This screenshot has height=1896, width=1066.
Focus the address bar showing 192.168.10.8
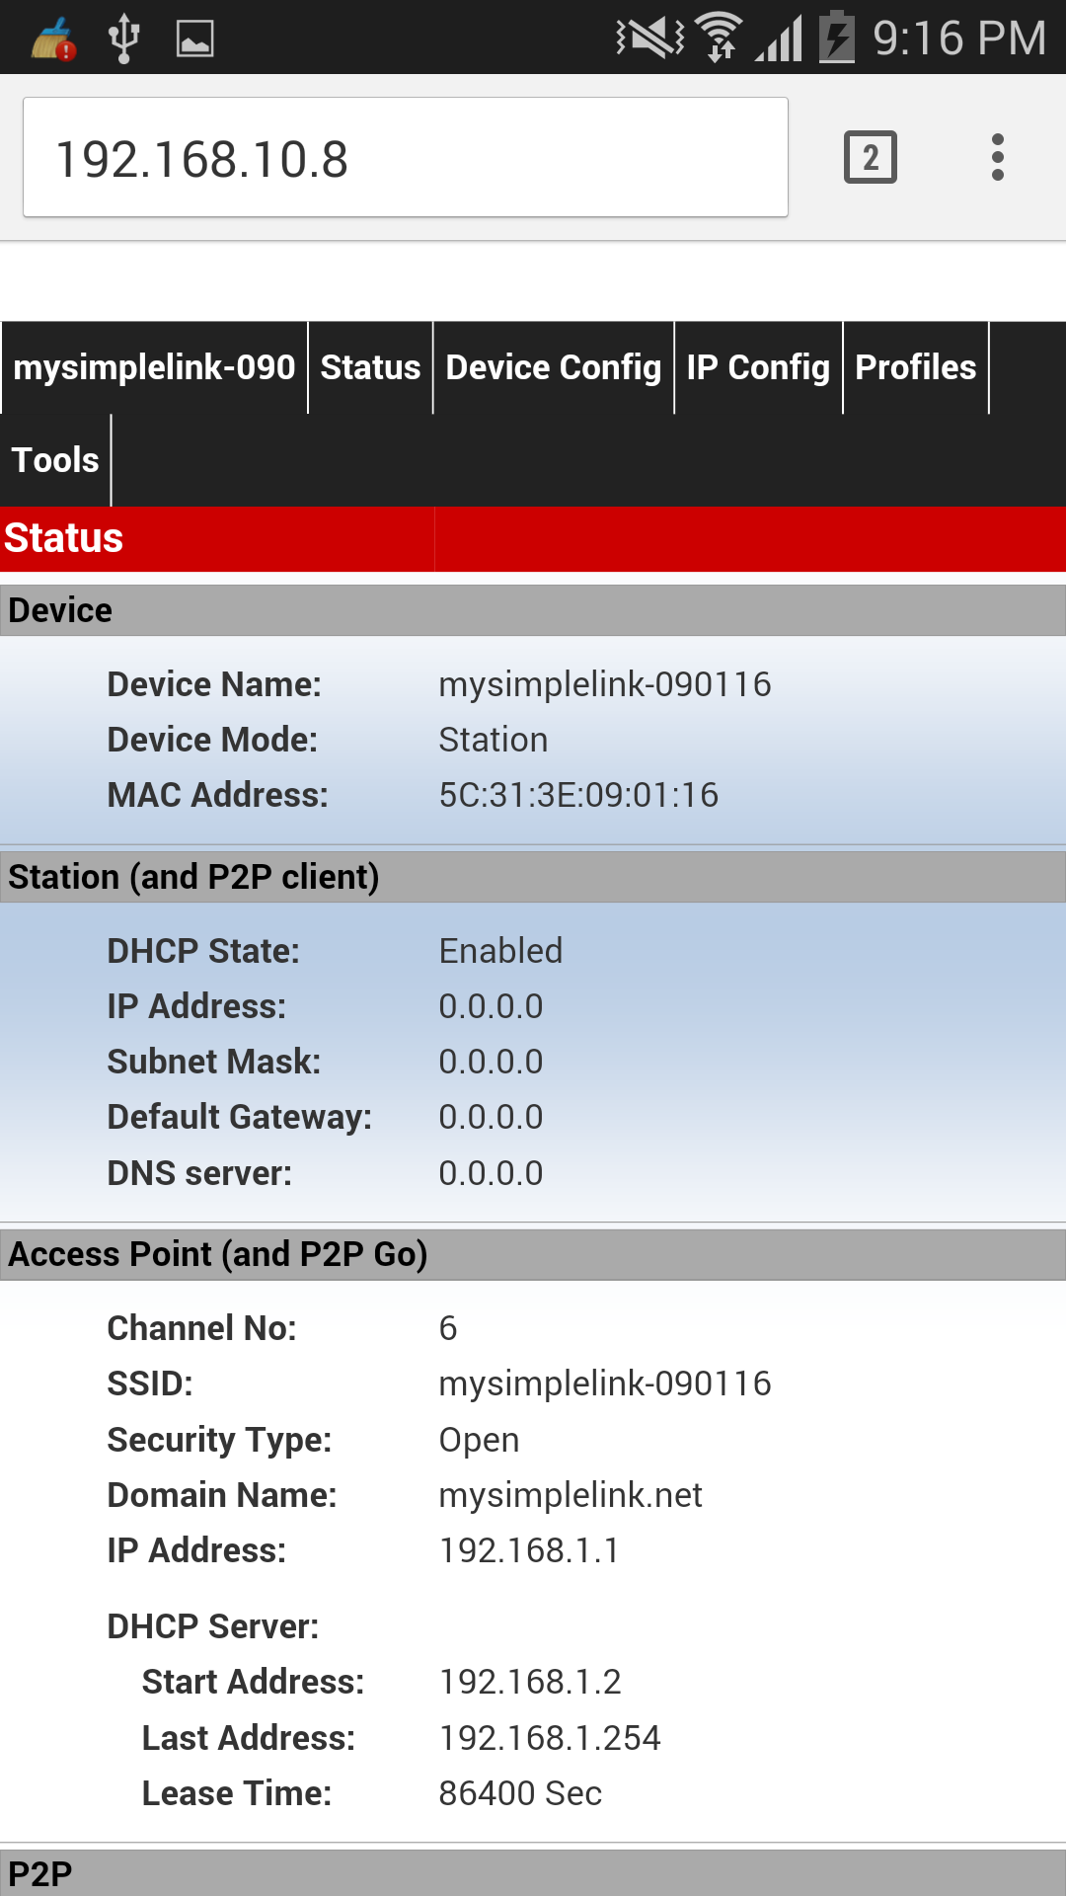tap(405, 158)
